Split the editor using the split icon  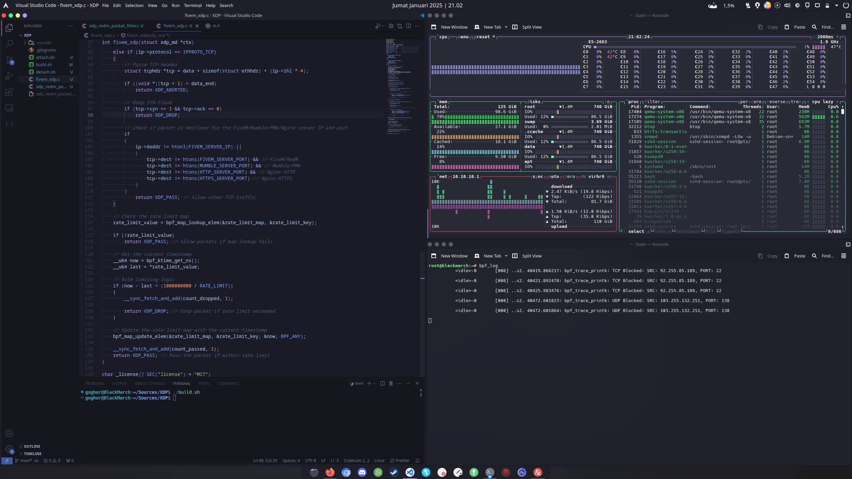pos(408,26)
